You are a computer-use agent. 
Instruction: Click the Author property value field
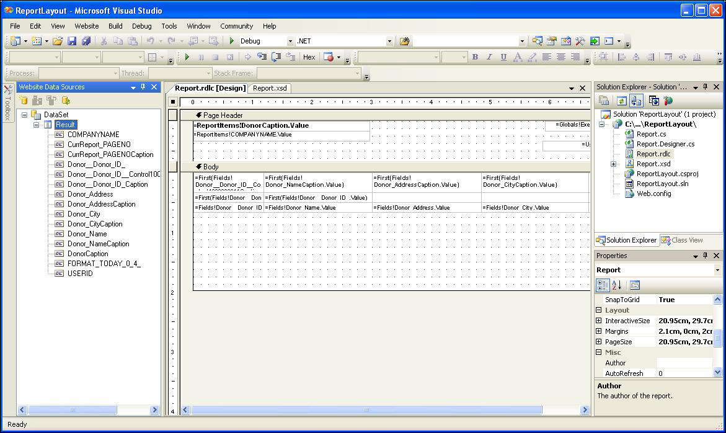coord(684,363)
